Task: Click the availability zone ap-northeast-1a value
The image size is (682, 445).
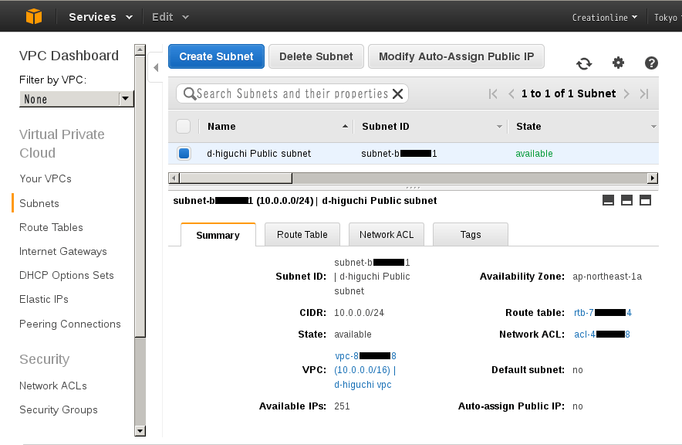Action: (x=607, y=277)
